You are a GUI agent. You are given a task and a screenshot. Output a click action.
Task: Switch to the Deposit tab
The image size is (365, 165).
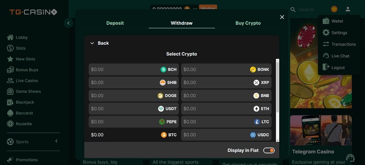coord(115,23)
